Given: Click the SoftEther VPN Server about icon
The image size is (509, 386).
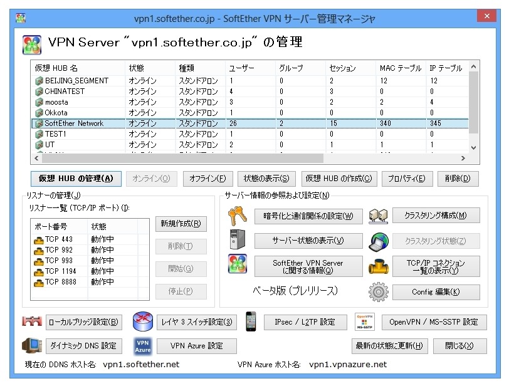Looking at the screenshot, I should [x=238, y=264].
